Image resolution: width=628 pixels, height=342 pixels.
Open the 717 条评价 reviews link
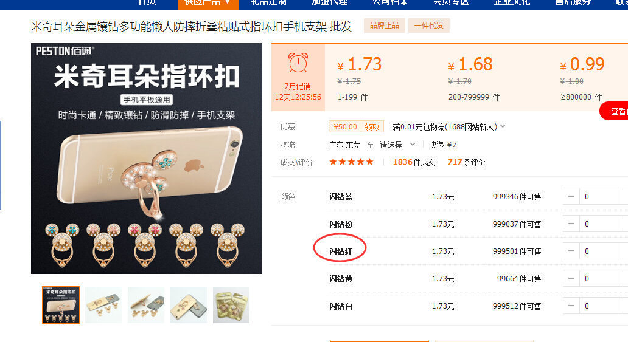coord(466,162)
